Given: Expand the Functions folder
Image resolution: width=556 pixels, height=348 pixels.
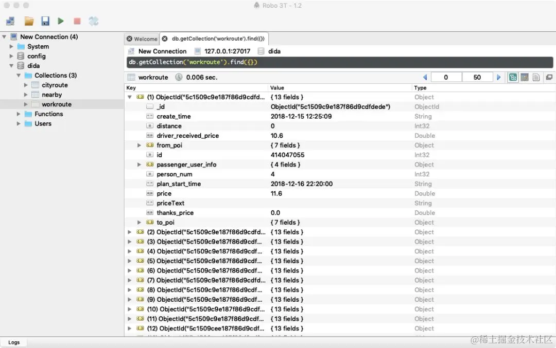Looking at the screenshot, I should click(19, 114).
